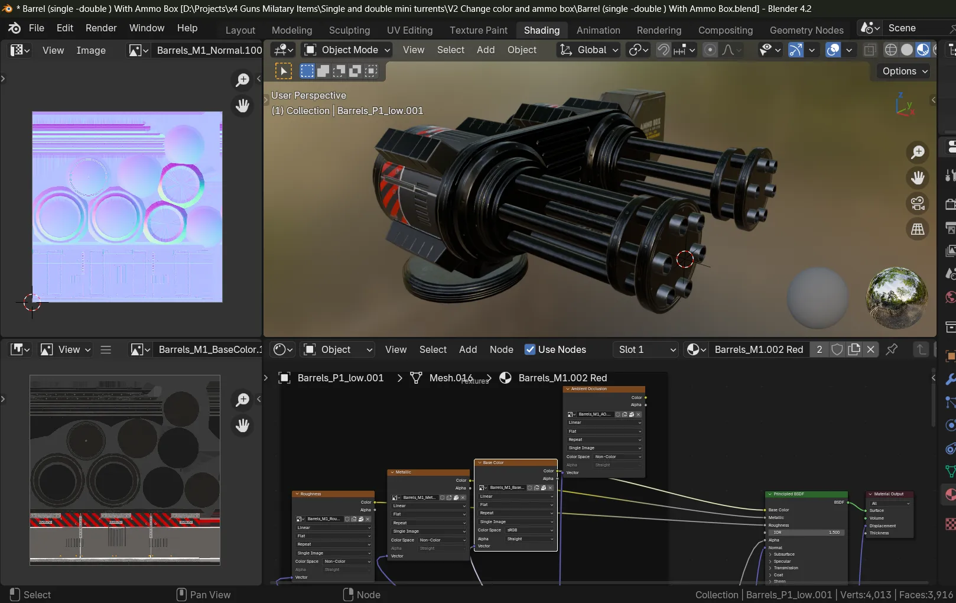Expand the Slot 1 material slot dropdown
Screen dimensions: 956x603
coord(646,349)
